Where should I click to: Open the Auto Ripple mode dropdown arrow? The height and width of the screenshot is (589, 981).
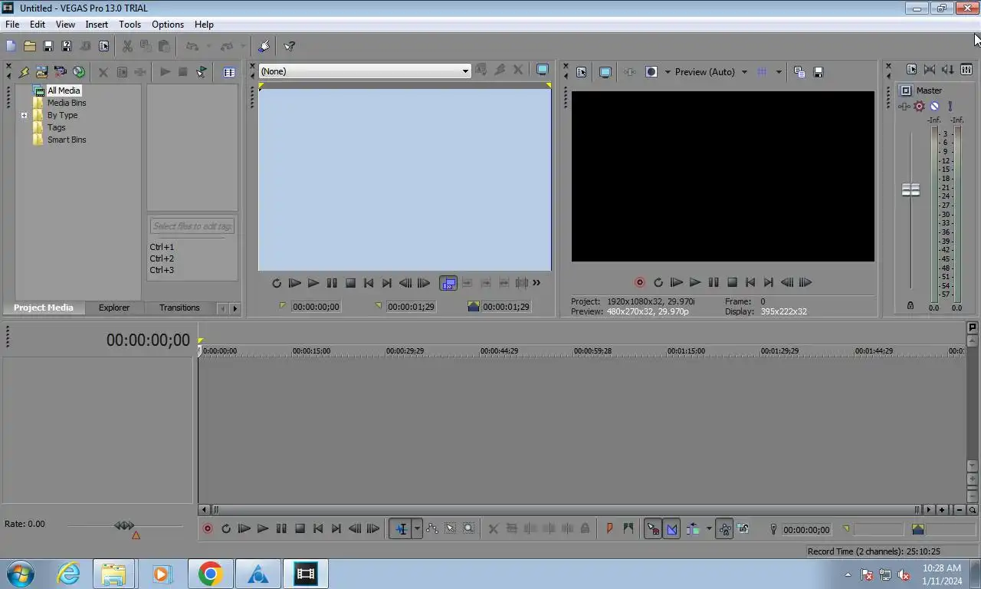click(x=709, y=529)
